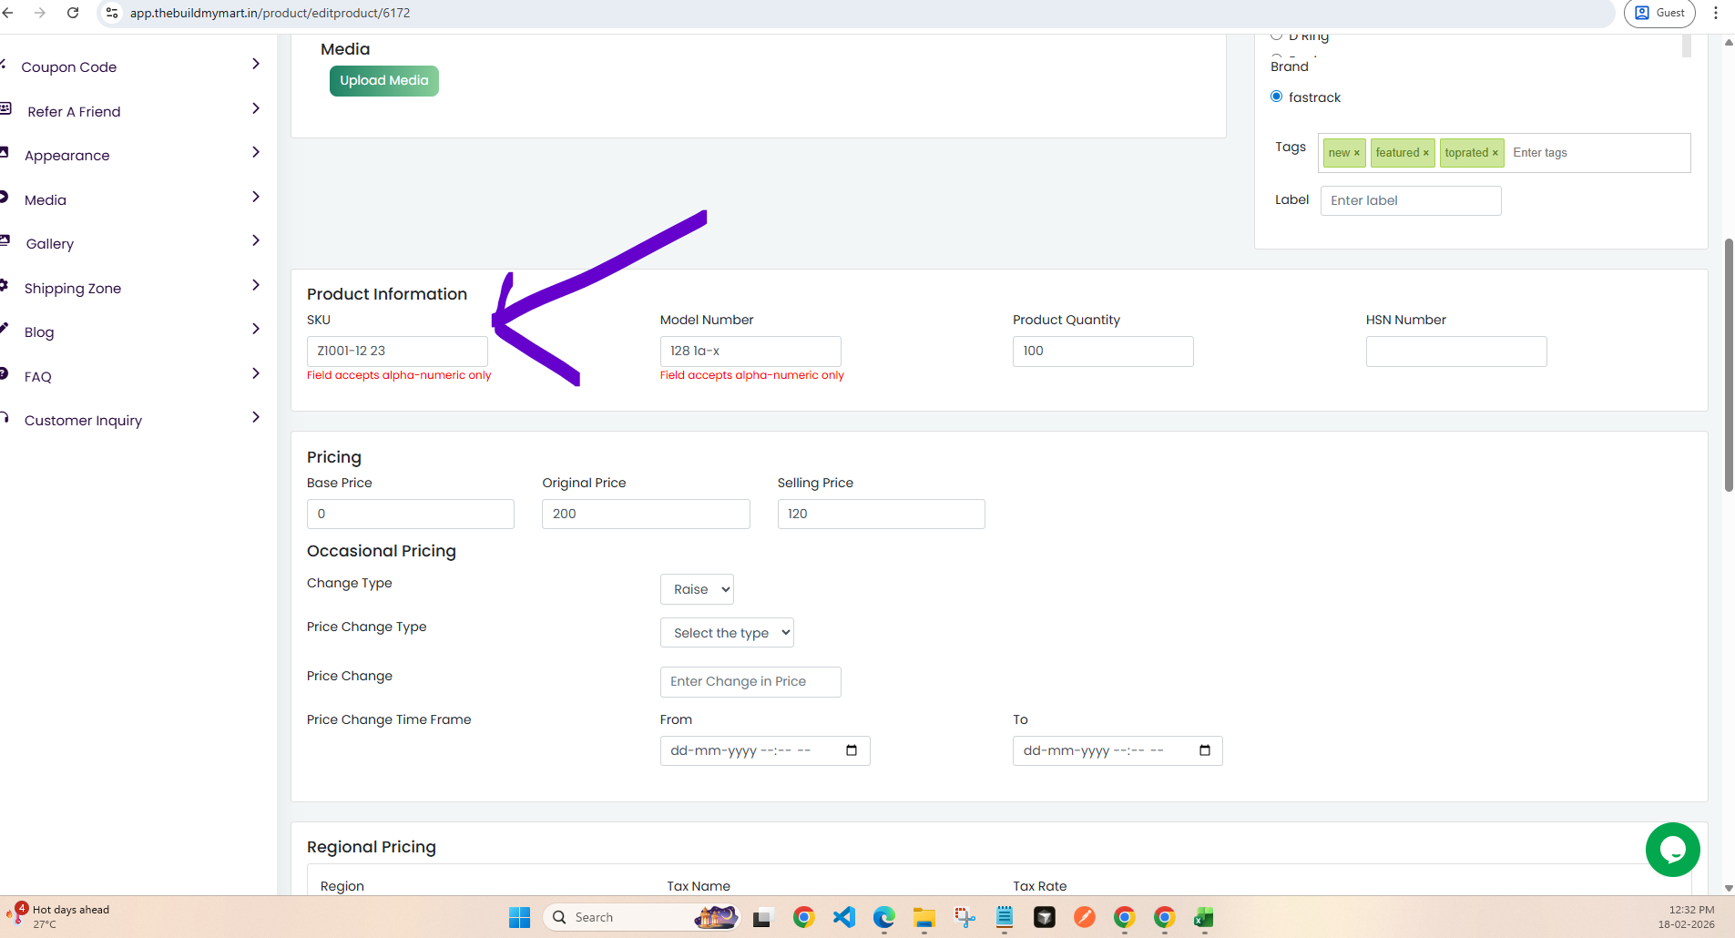
Task: Open Visual Studio Code from taskbar
Action: click(x=844, y=917)
